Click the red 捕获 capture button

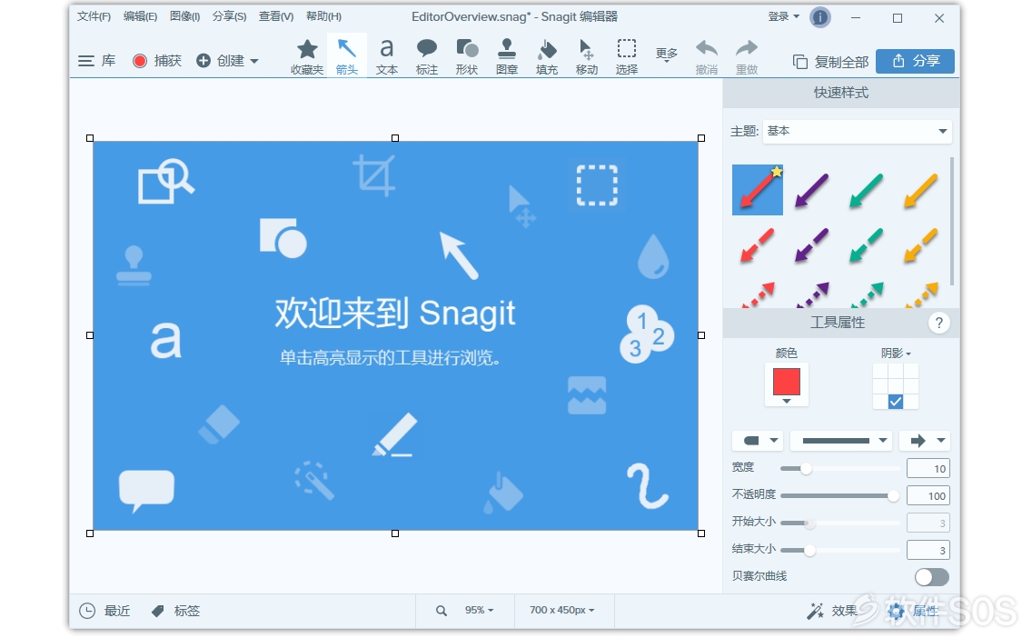click(x=156, y=61)
